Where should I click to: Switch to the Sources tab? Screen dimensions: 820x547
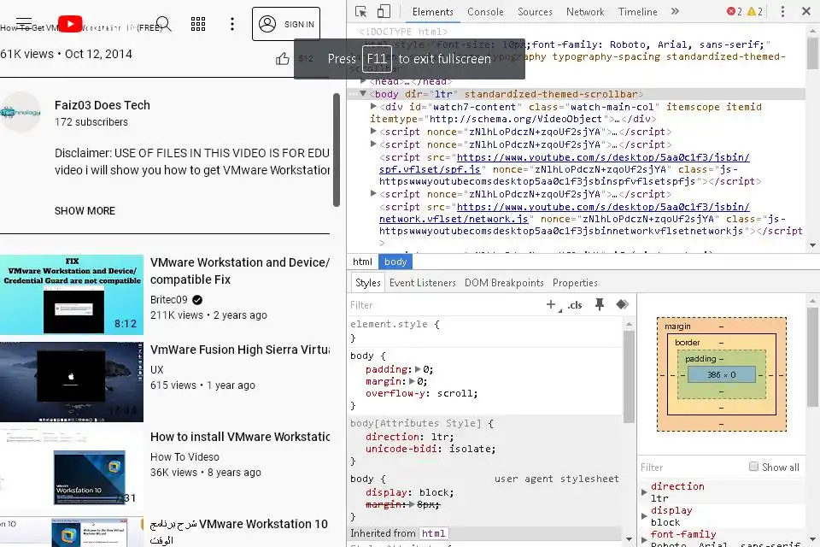(x=535, y=11)
